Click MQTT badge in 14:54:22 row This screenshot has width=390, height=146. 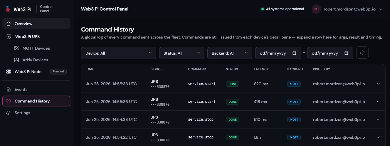coord(294,138)
